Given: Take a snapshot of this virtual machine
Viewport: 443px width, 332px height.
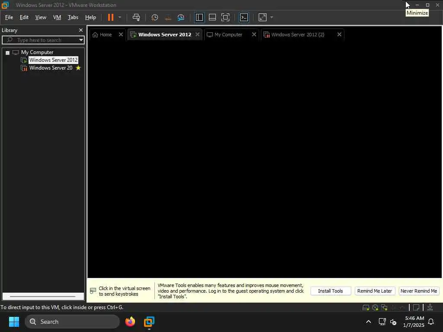Looking at the screenshot, I should [154, 17].
